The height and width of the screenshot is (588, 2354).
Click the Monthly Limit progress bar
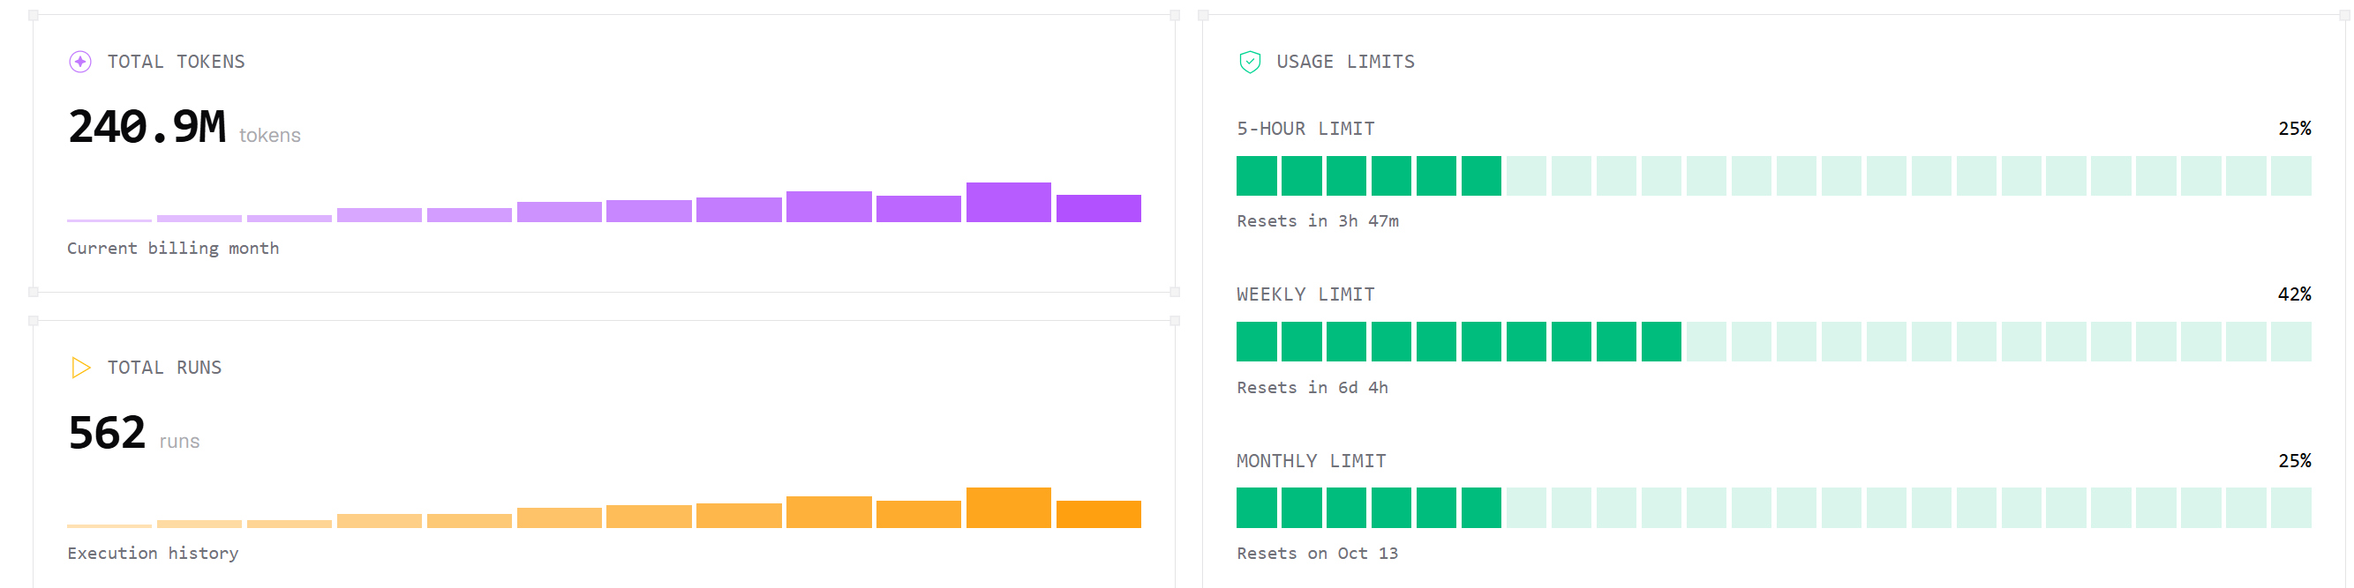click(x=1773, y=508)
